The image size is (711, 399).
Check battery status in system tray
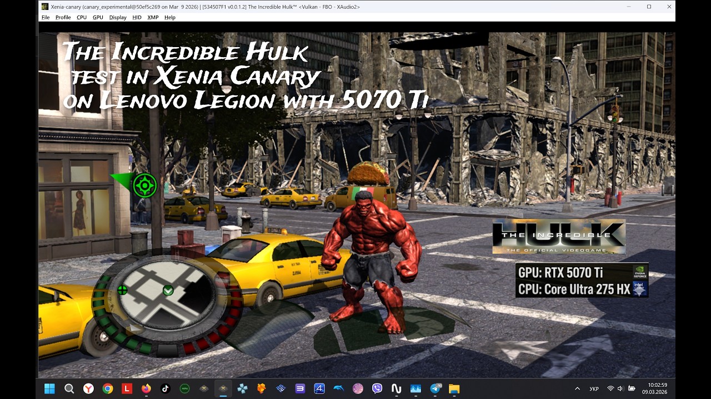[630, 388]
